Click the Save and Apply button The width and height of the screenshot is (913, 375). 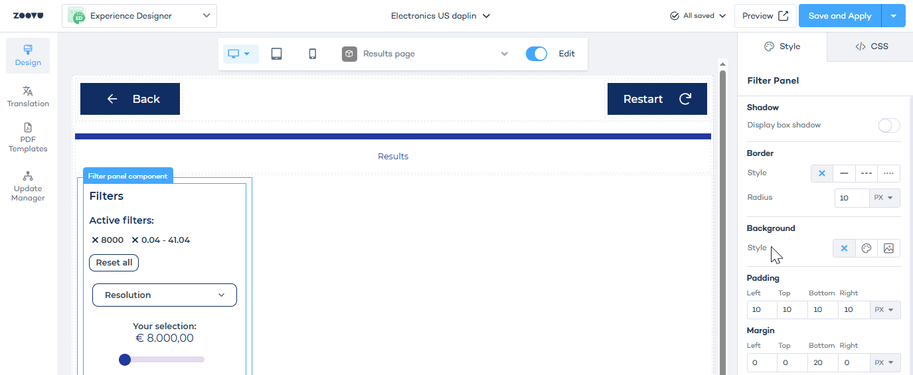(839, 16)
